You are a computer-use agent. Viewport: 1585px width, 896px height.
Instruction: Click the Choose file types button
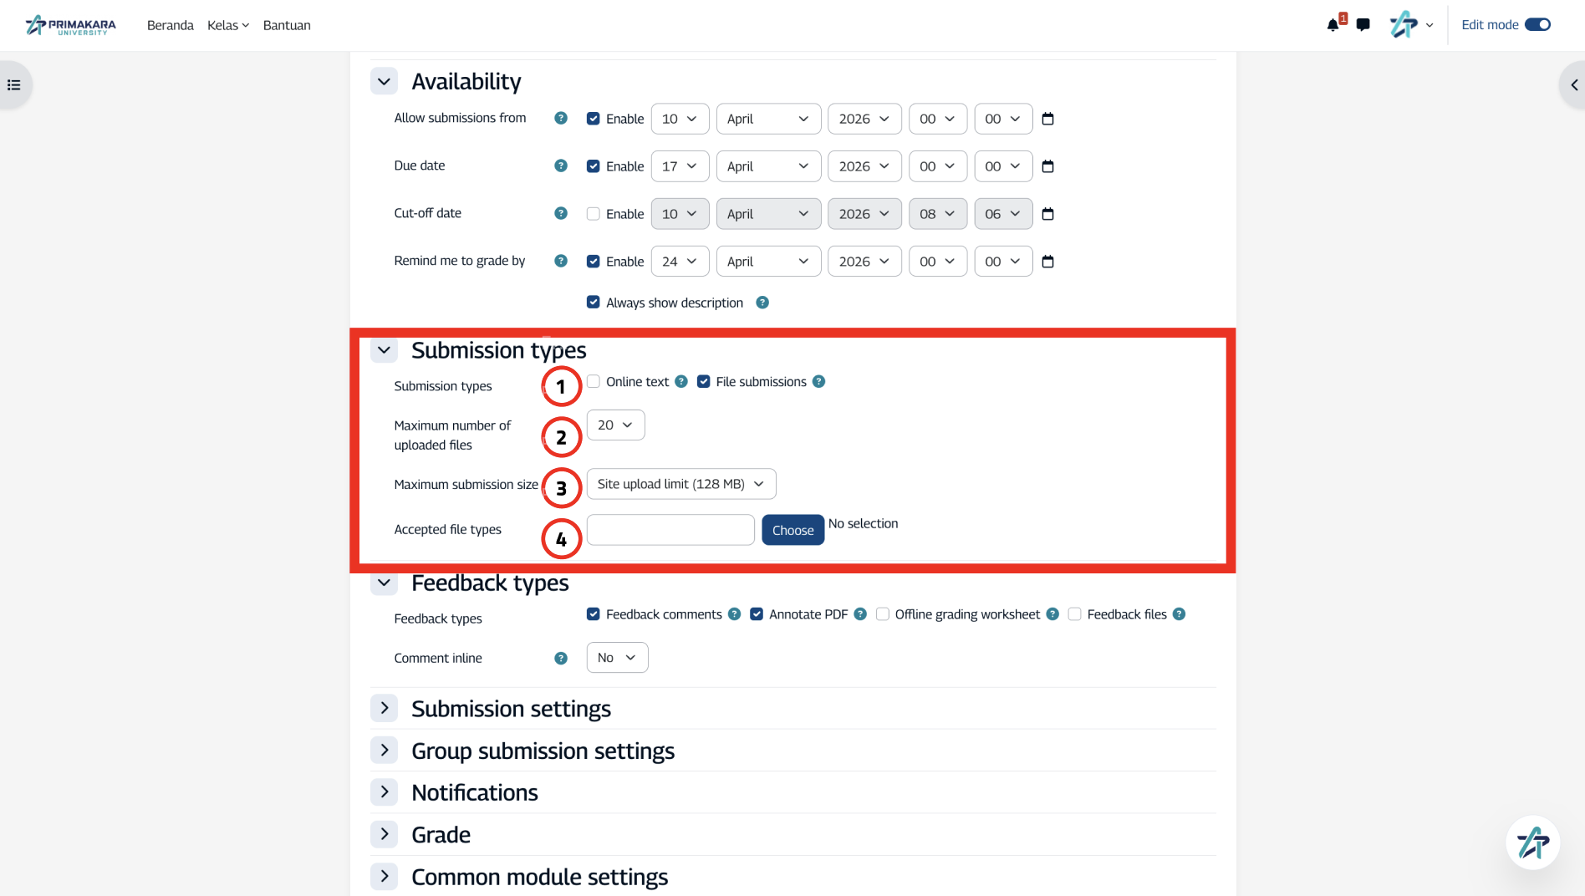[792, 530]
